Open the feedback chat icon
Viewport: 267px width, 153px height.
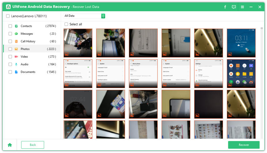click(x=234, y=7)
